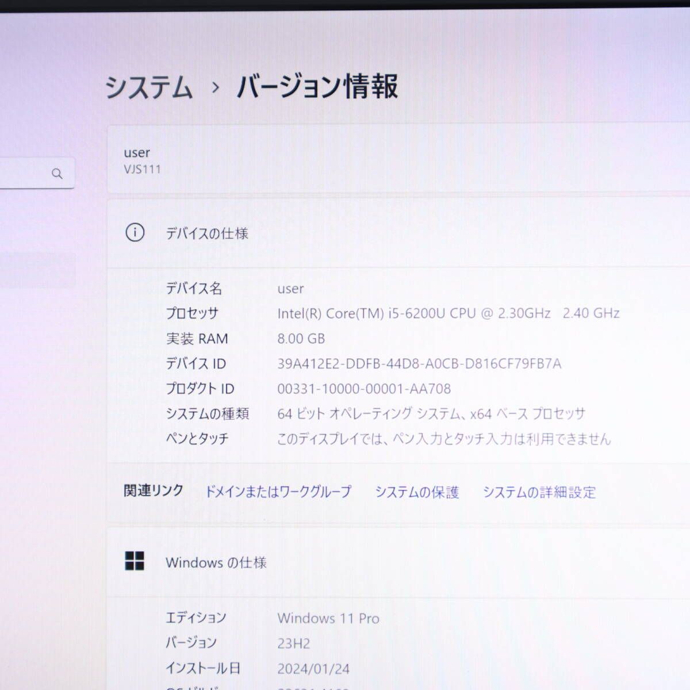690x690 pixels.
Task: Click the プロダクト ID label
Action: tap(200, 389)
